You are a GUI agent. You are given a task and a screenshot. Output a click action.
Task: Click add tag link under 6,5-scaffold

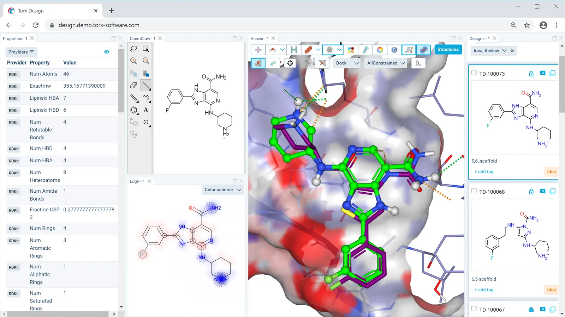[x=484, y=290]
